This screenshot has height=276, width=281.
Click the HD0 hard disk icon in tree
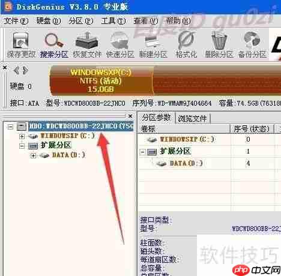point(22,127)
